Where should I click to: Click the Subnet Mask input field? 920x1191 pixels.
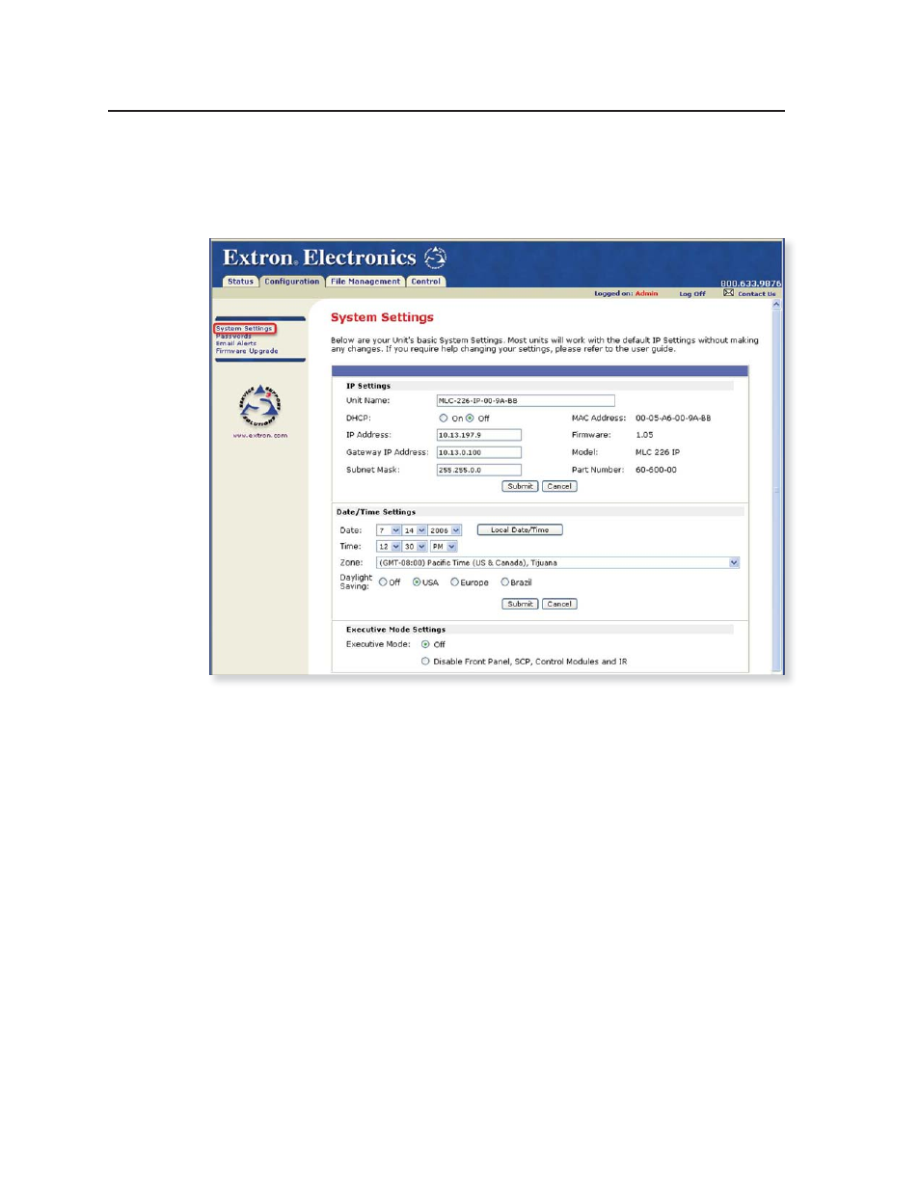479,470
